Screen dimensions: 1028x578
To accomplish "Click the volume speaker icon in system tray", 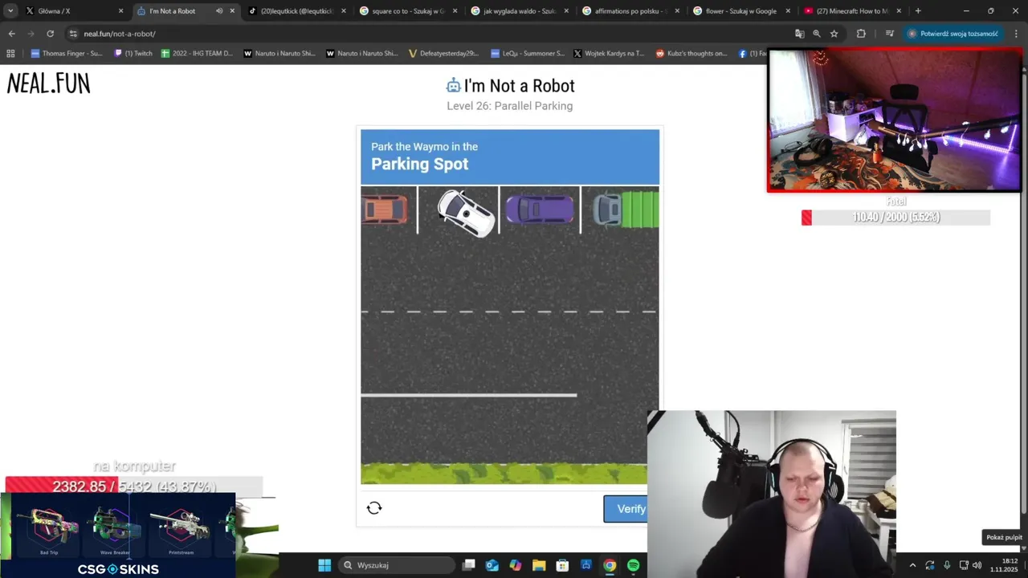I will pos(977,565).
